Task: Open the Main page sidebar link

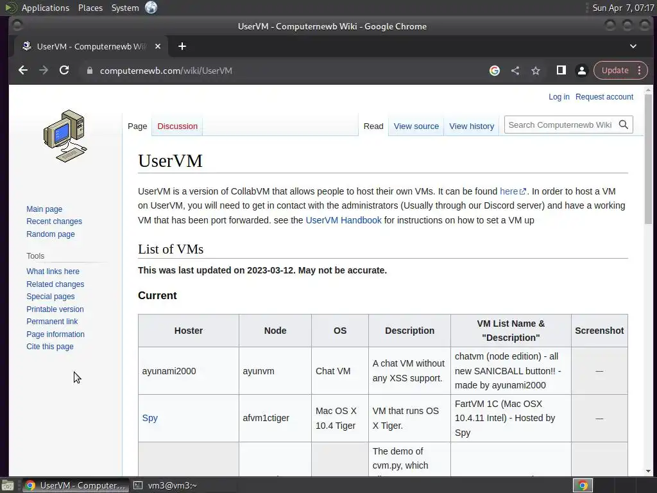Action: [x=44, y=209]
